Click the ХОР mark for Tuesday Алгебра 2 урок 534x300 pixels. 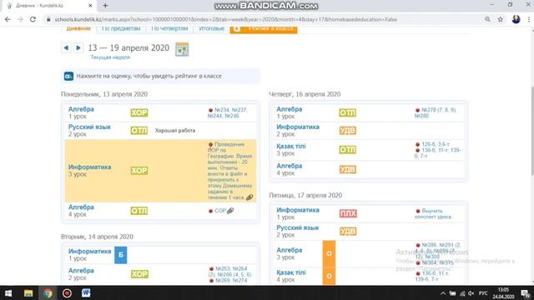click(139, 274)
